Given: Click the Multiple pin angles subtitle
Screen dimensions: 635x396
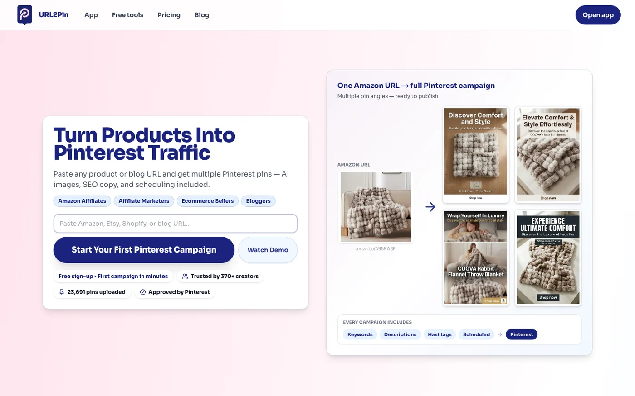Looking at the screenshot, I should click(x=388, y=96).
